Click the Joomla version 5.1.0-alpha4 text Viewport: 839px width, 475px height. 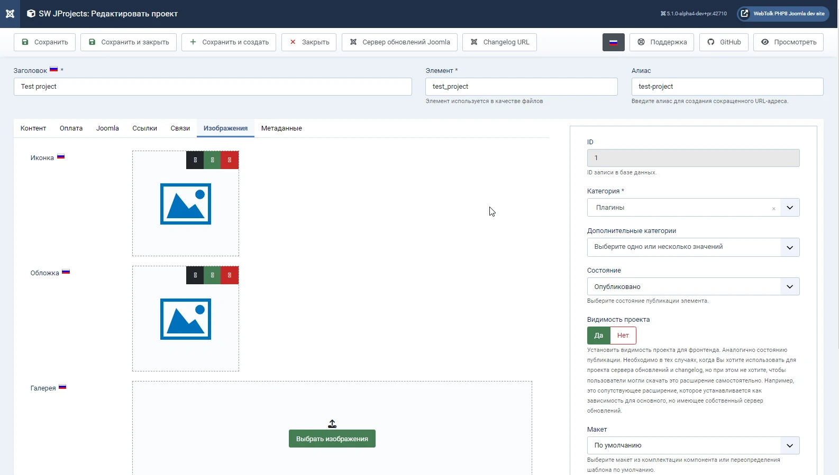click(694, 14)
